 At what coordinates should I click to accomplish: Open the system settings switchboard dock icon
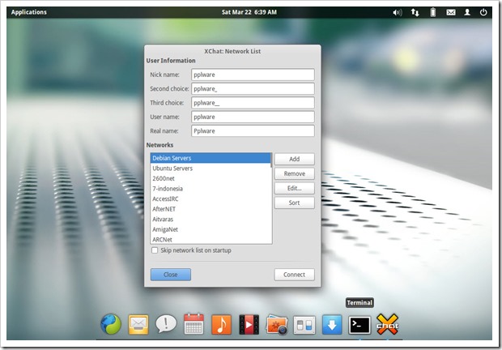point(304,325)
